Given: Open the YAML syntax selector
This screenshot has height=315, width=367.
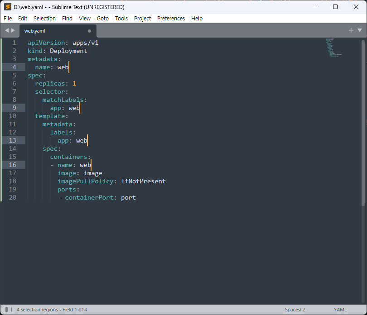Looking at the screenshot, I should (340, 309).
